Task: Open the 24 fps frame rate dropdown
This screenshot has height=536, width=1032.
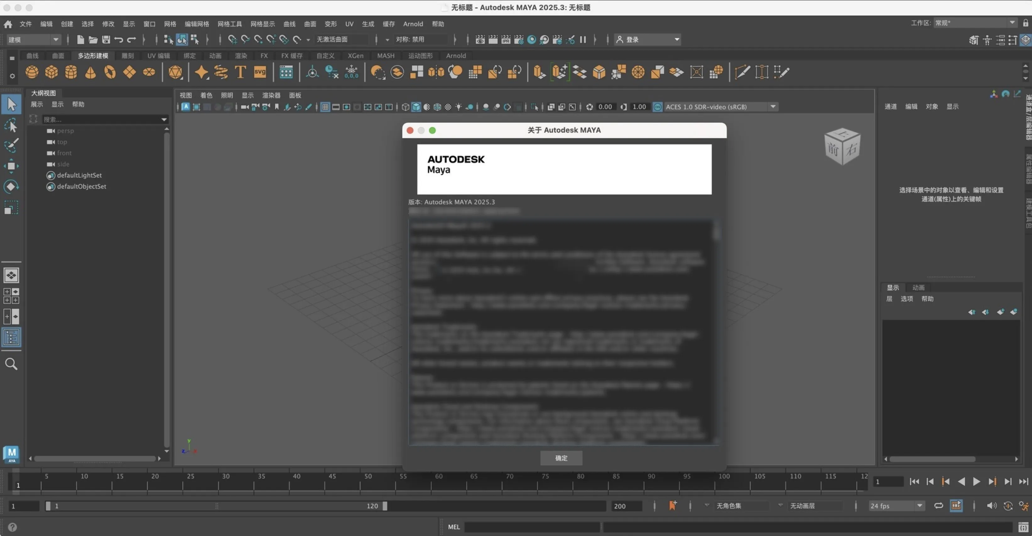Action: (896, 506)
